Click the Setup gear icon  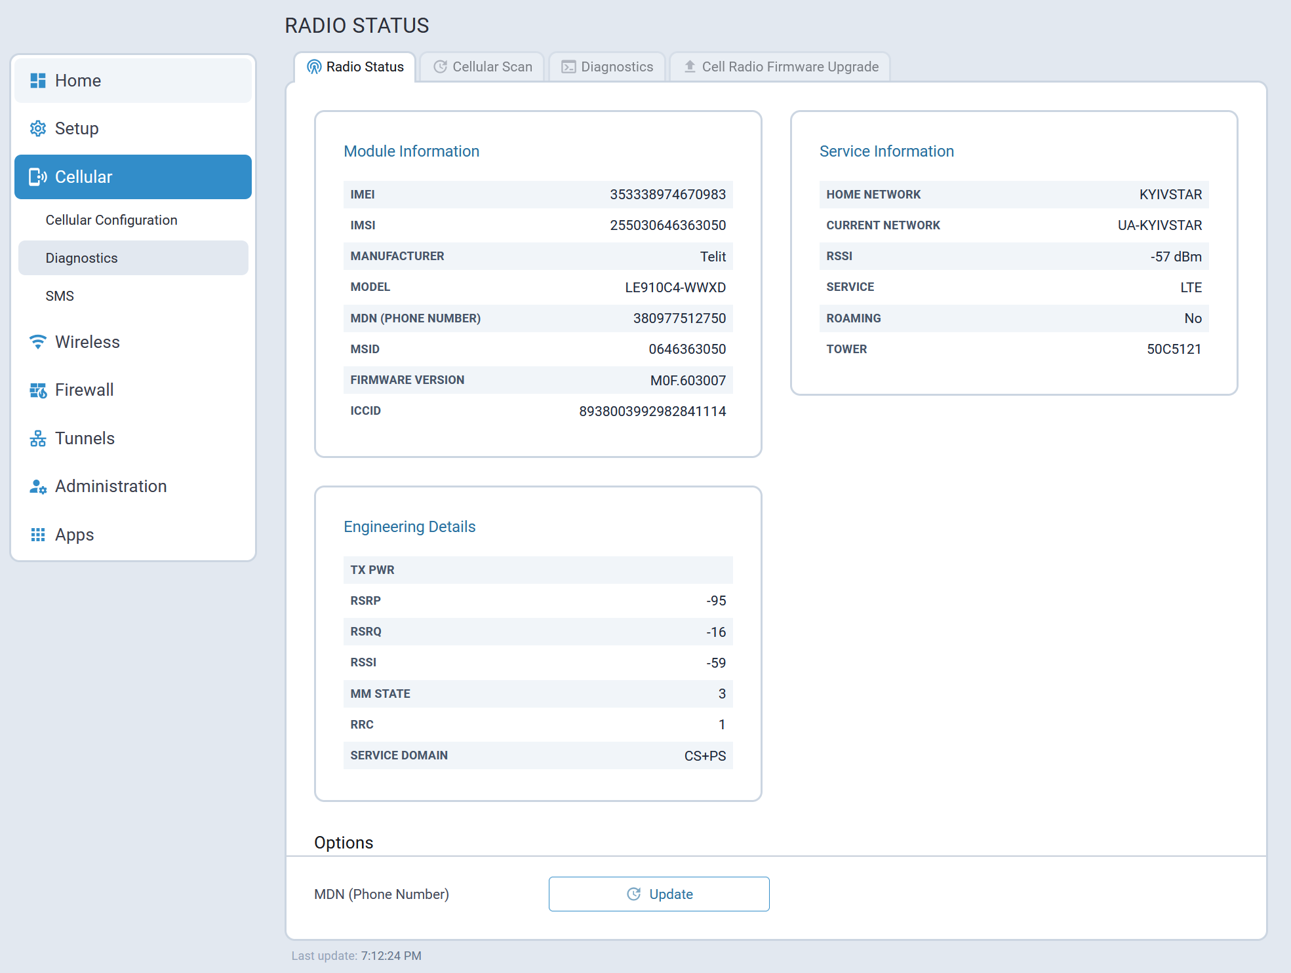coord(38,128)
